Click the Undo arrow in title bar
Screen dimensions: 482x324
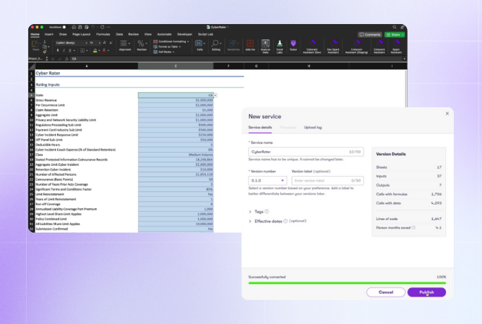[93, 28]
